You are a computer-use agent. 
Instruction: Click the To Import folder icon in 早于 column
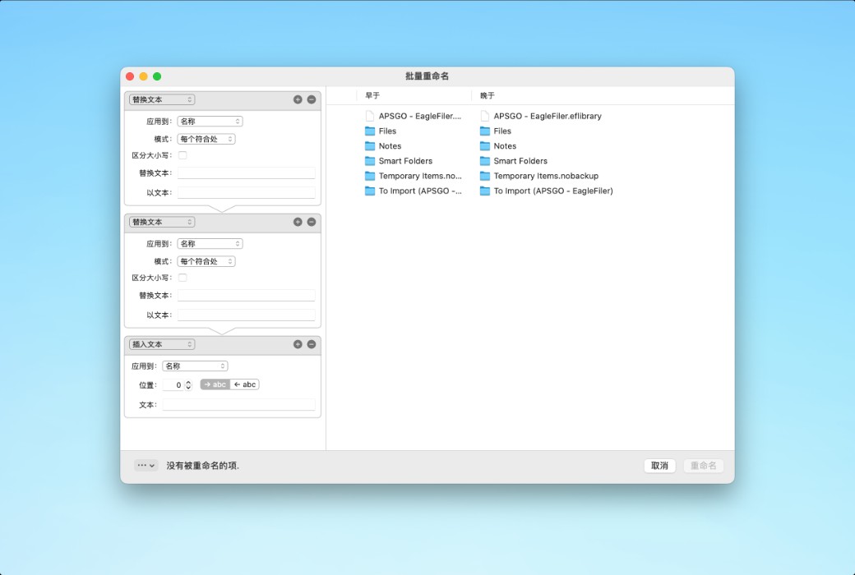(x=370, y=191)
